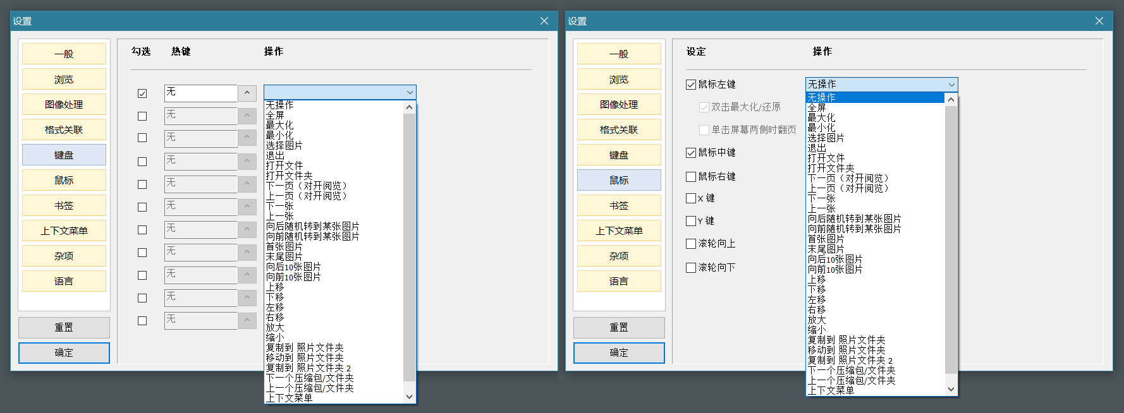This screenshot has width=1124, height=413.
Task: Switch to 图像处理 in the keyboard settings window
Action: (x=64, y=104)
